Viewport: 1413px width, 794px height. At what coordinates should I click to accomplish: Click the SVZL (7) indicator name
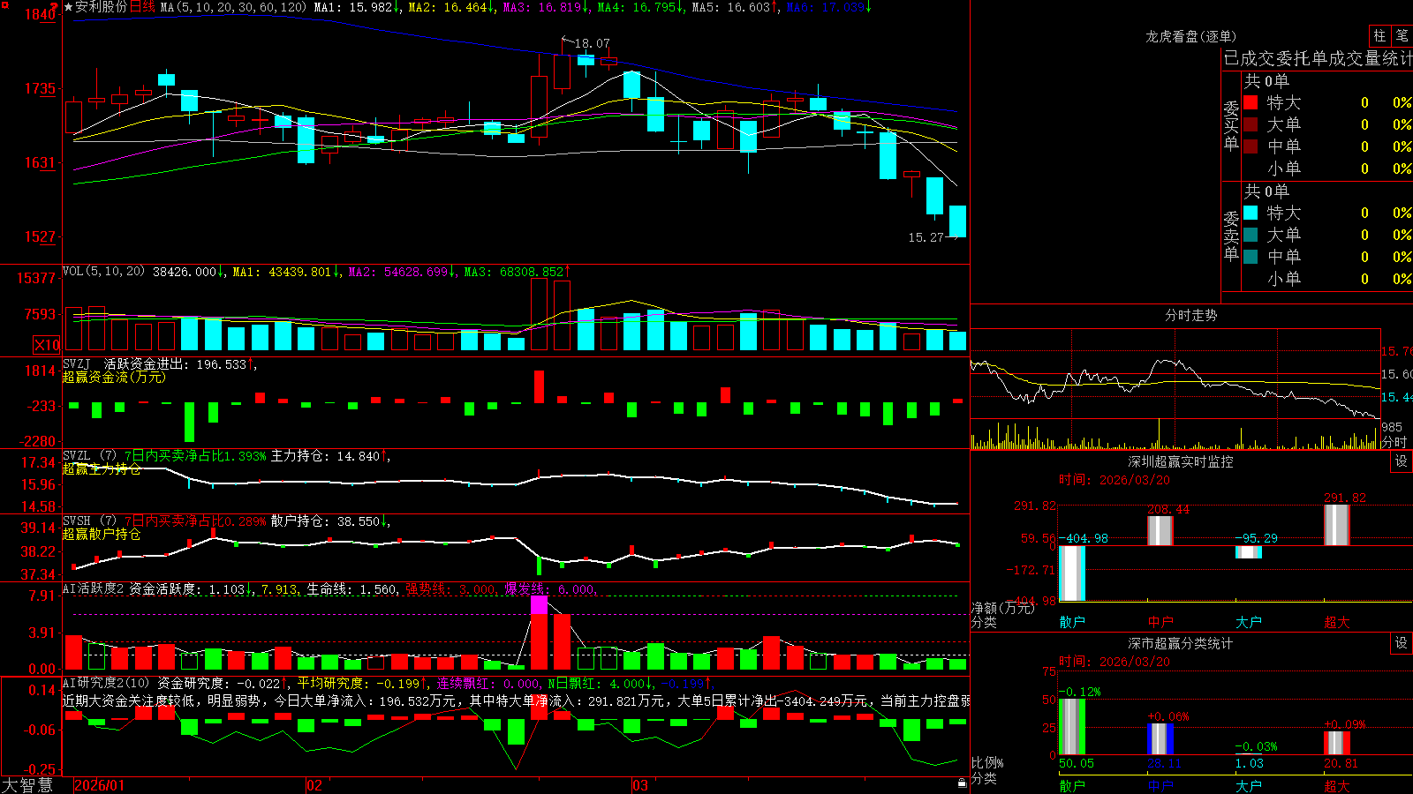tap(89, 456)
